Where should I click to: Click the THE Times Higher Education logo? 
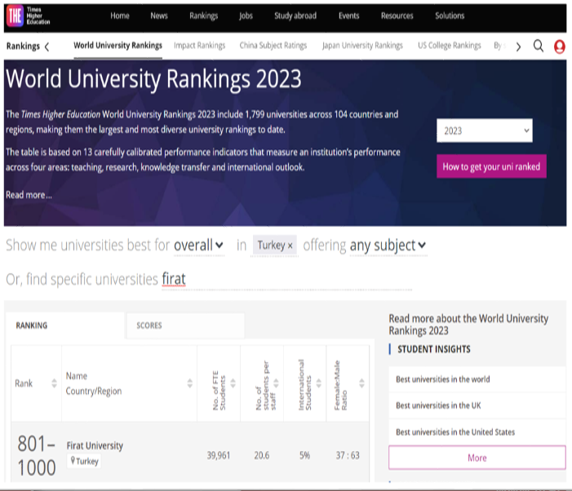pyautogui.click(x=29, y=16)
